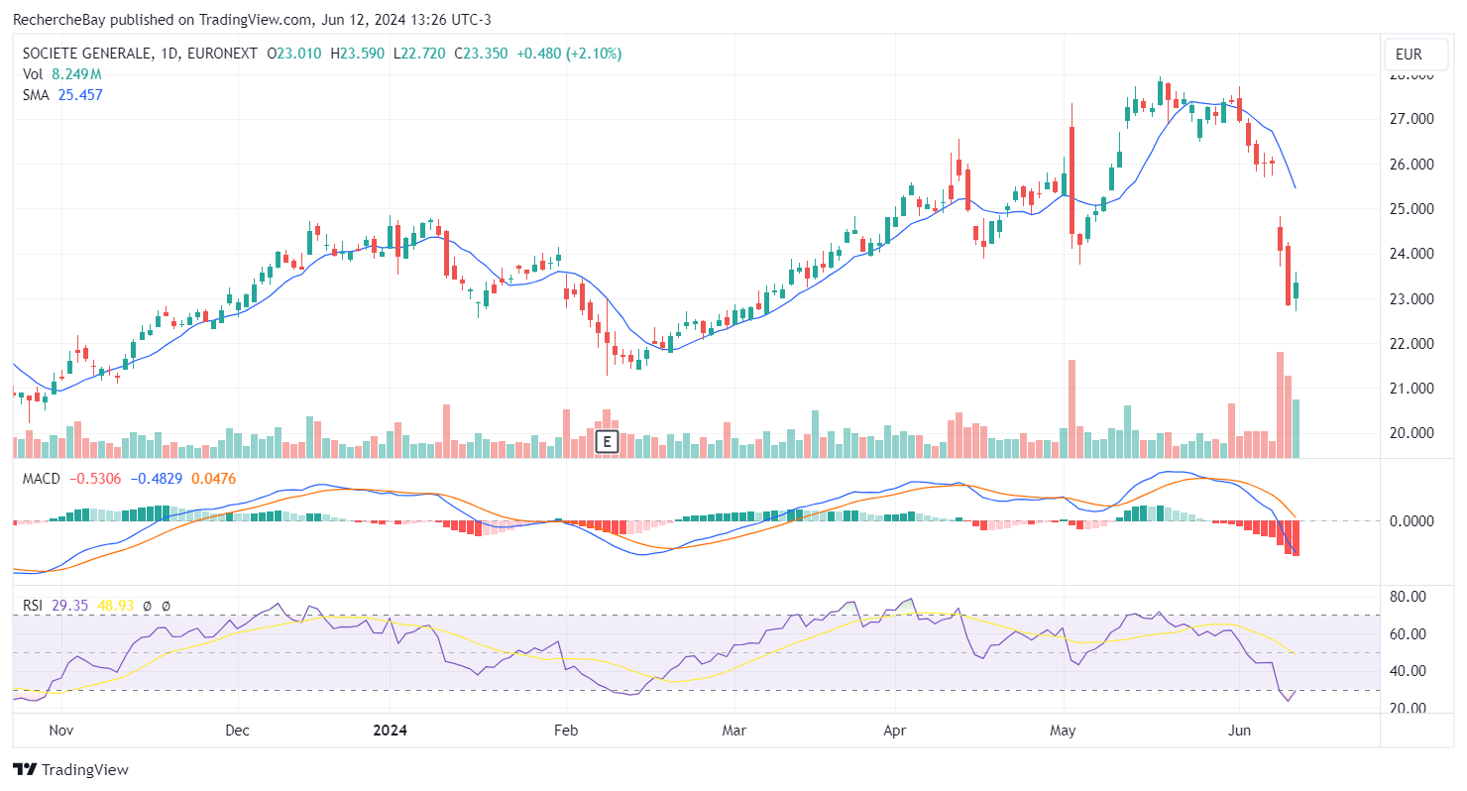
Task: Click the TradingView logo in the footer
Action: (x=70, y=769)
